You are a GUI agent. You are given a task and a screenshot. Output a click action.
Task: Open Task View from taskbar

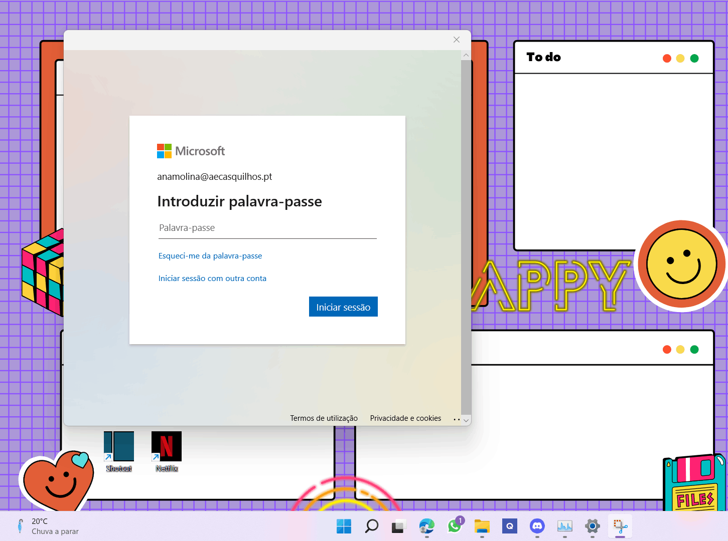(398, 526)
